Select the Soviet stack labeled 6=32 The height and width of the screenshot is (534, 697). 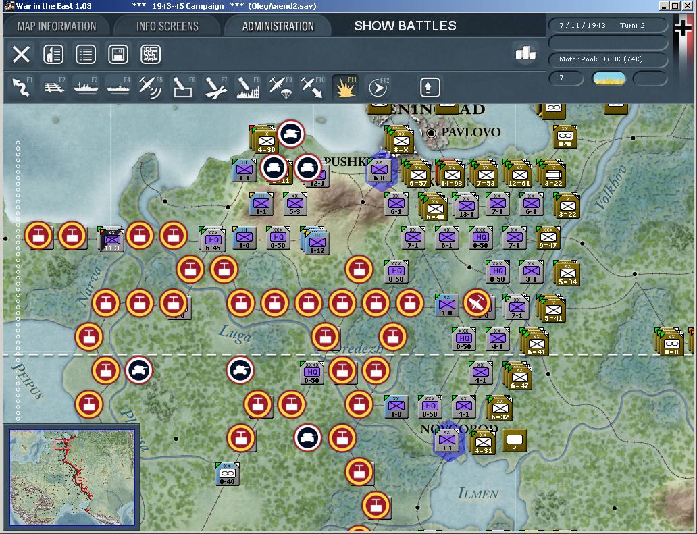point(499,408)
